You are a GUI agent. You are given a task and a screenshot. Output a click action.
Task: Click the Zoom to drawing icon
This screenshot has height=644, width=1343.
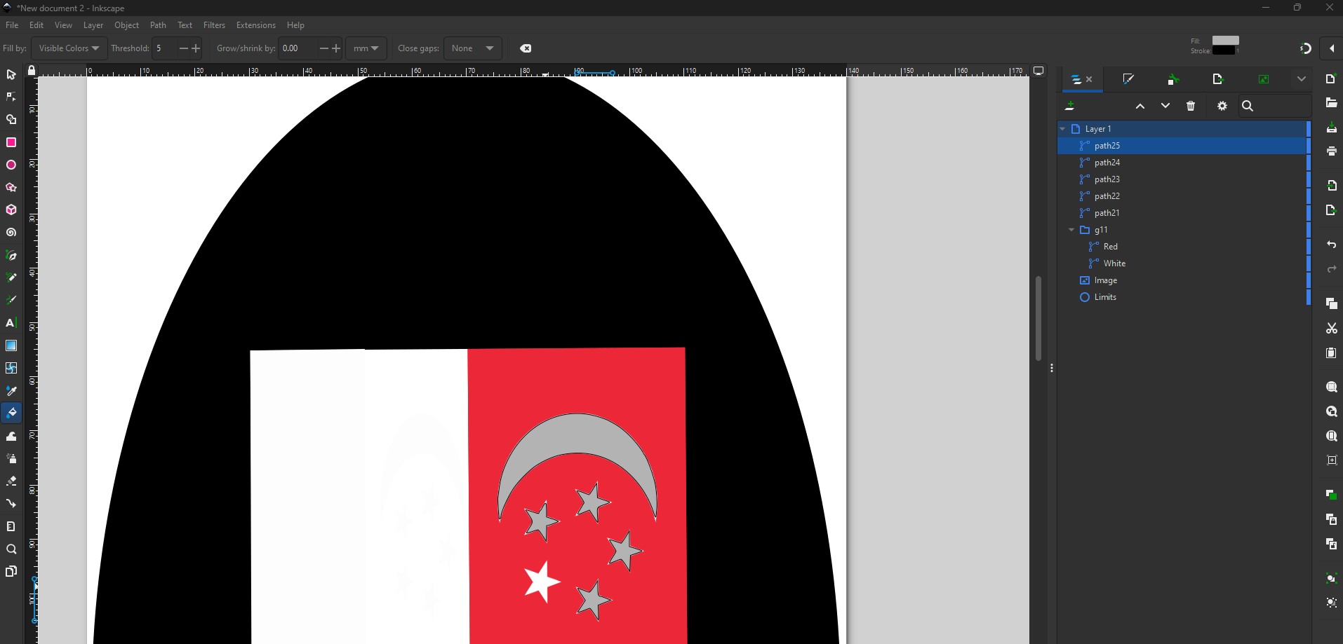pyautogui.click(x=1331, y=412)
